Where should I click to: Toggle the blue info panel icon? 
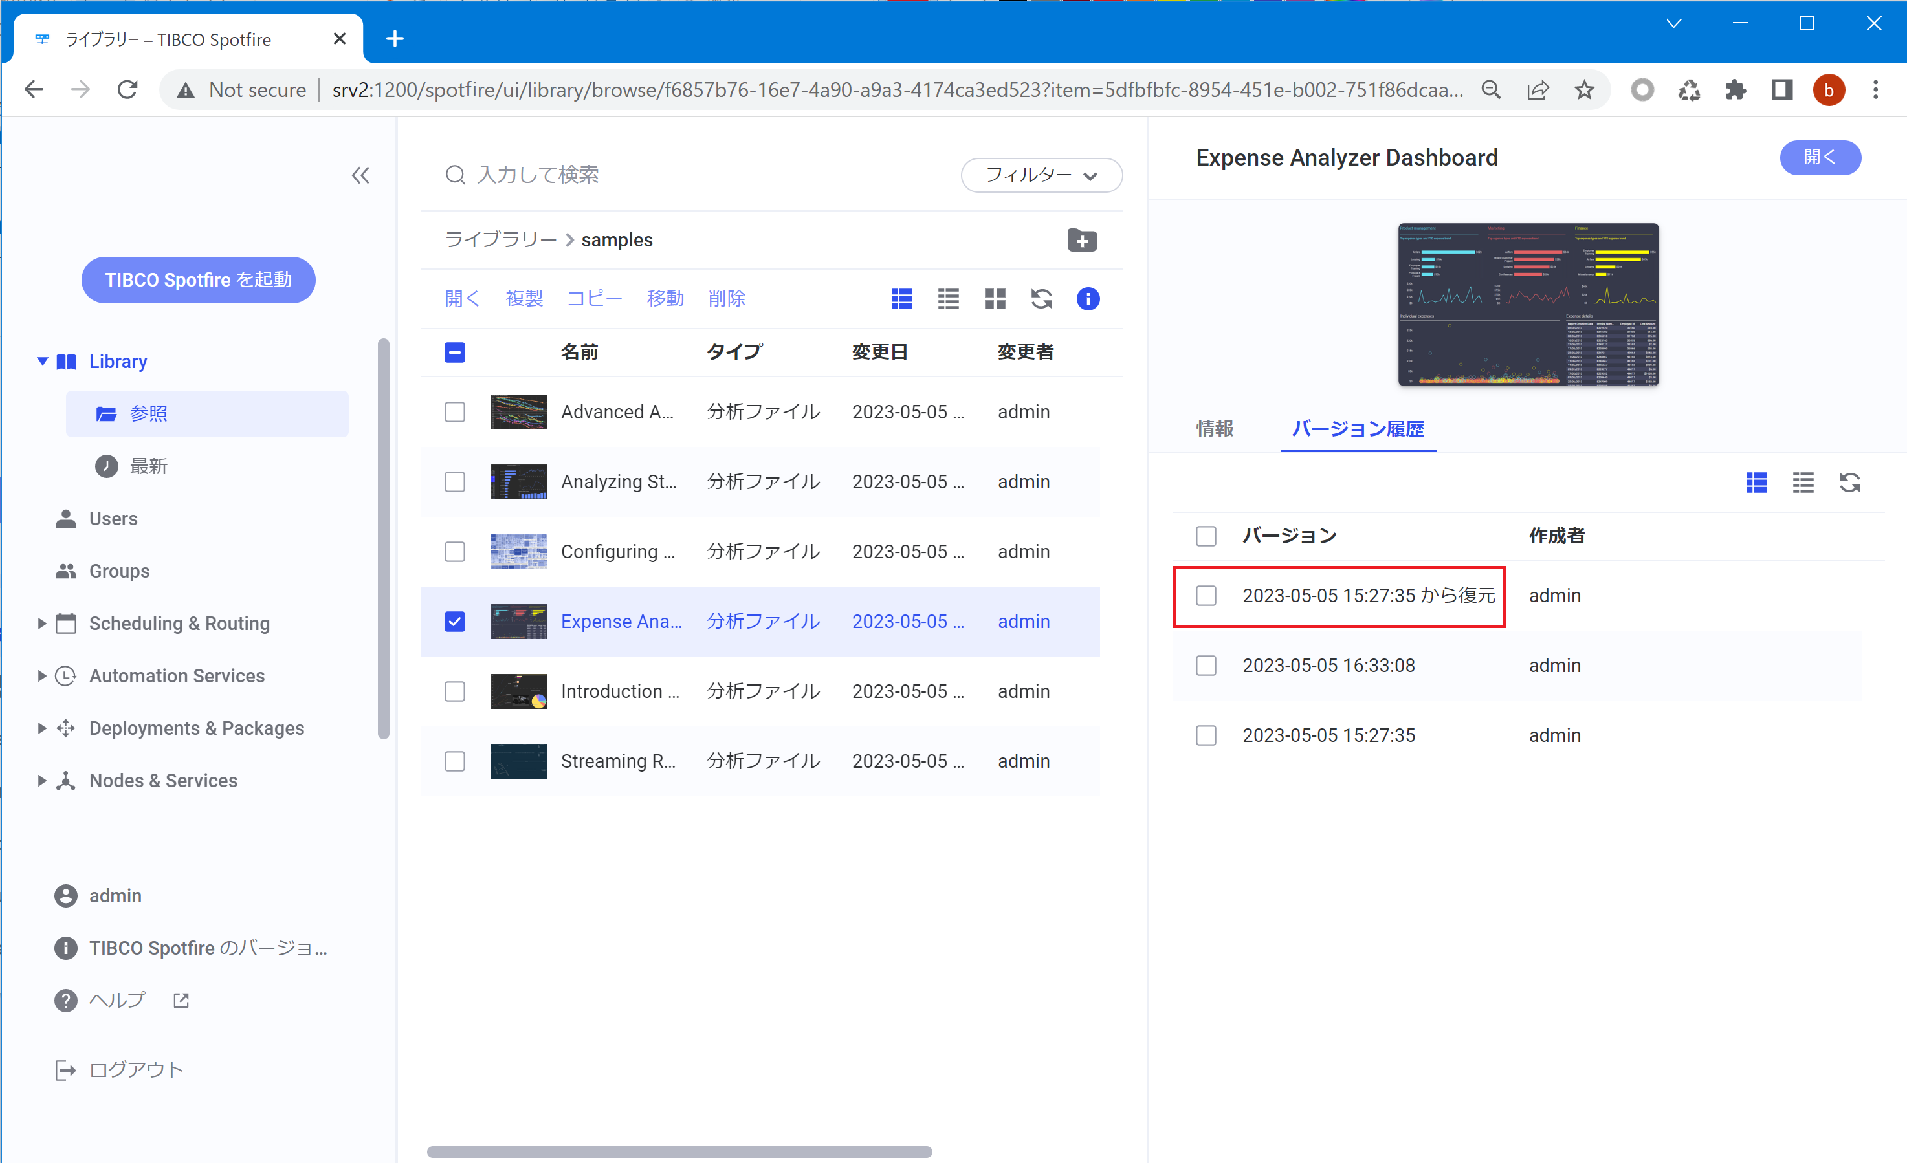[x=1088, y=299]
